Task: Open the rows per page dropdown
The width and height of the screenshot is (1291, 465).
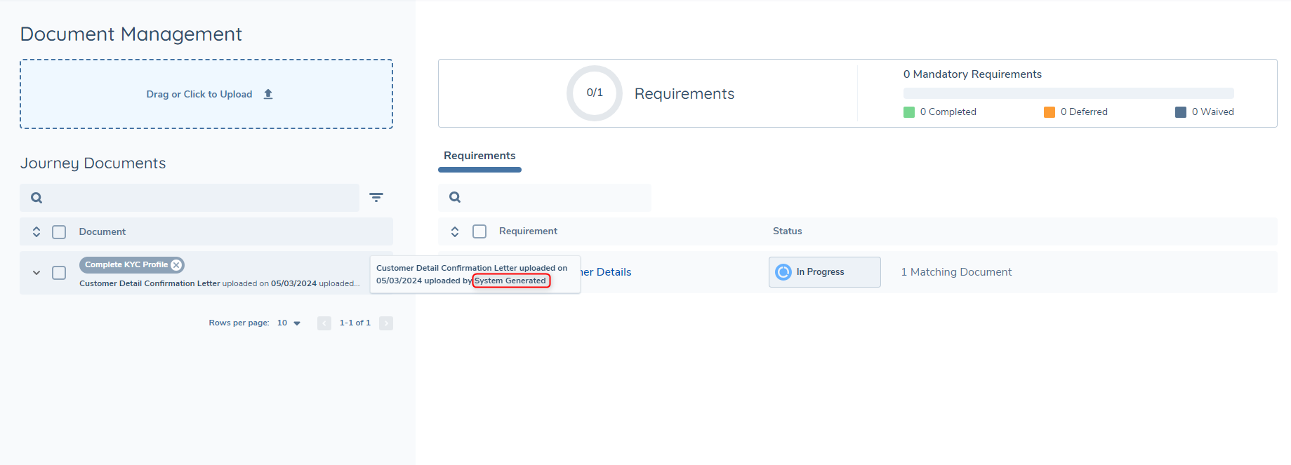Action: click(289, 323)
